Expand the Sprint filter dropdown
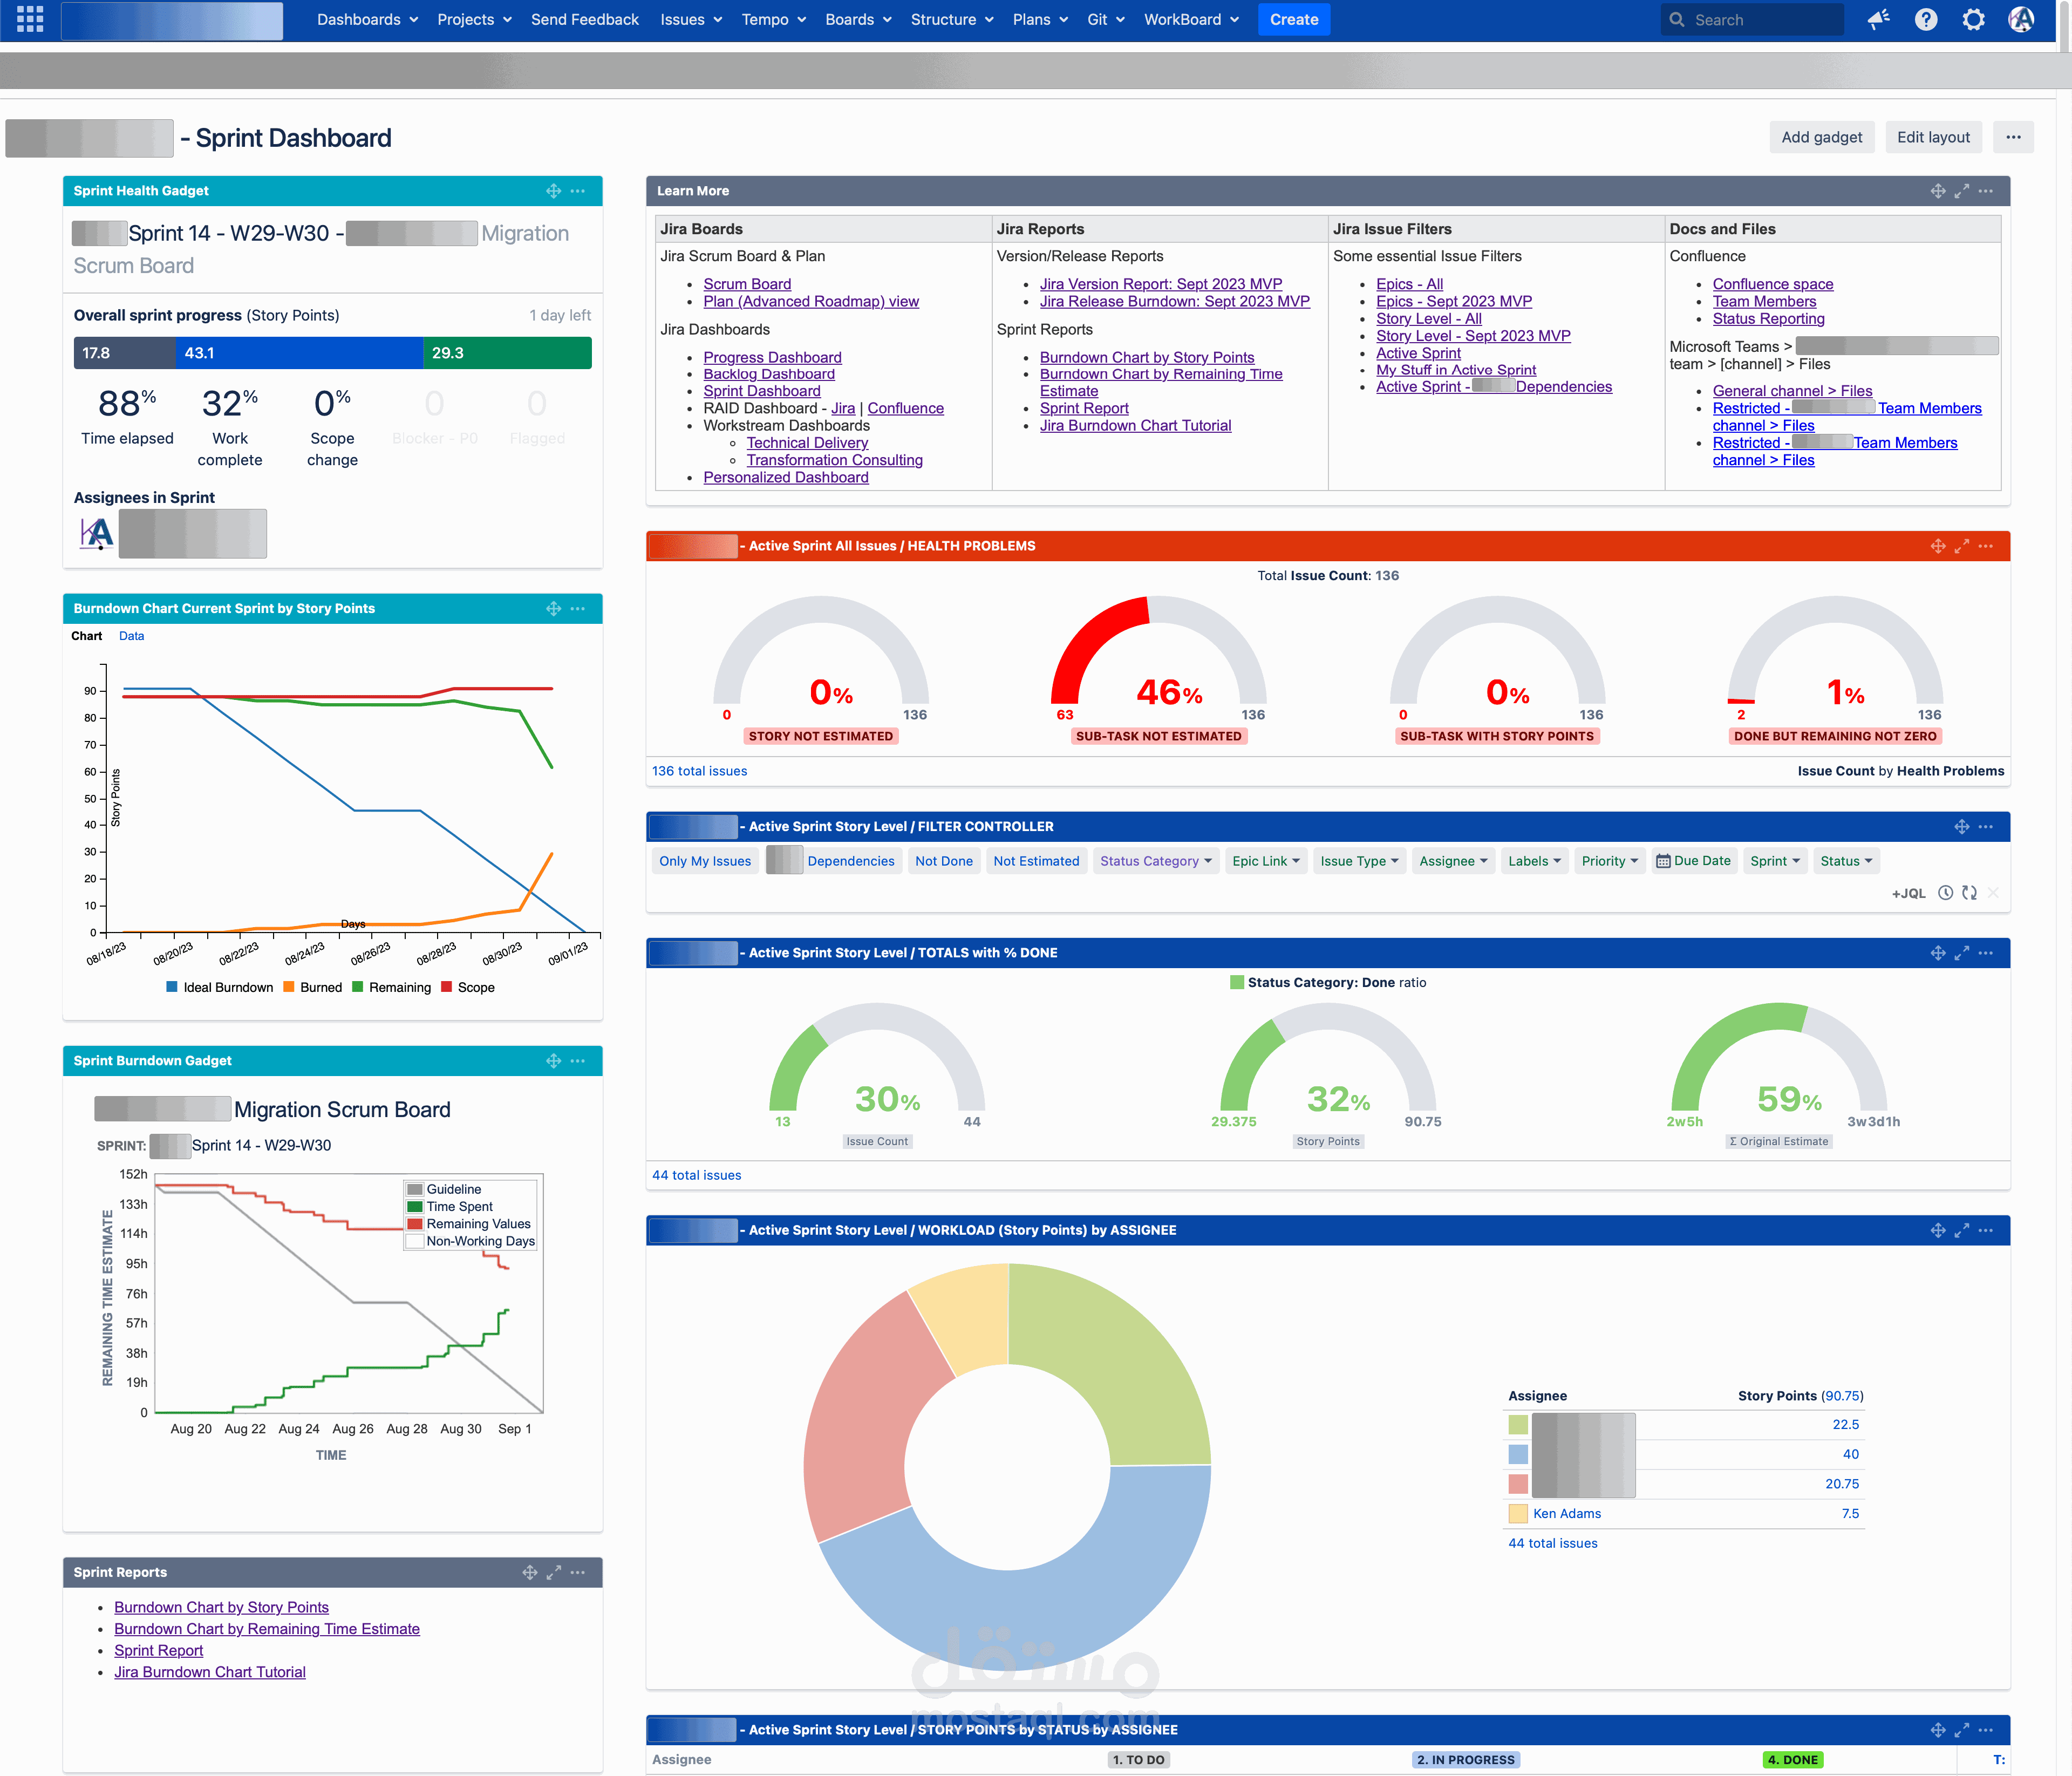2072x1776 pixels. point(1775,861)
